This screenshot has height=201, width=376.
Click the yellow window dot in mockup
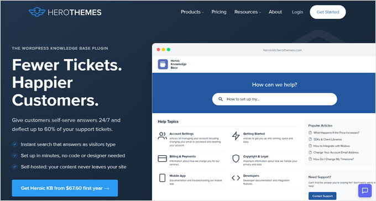pos(163,50)
